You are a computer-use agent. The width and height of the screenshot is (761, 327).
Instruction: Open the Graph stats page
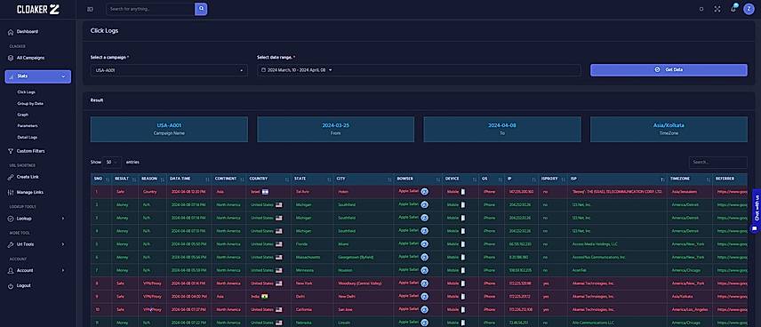coord(23,115)
